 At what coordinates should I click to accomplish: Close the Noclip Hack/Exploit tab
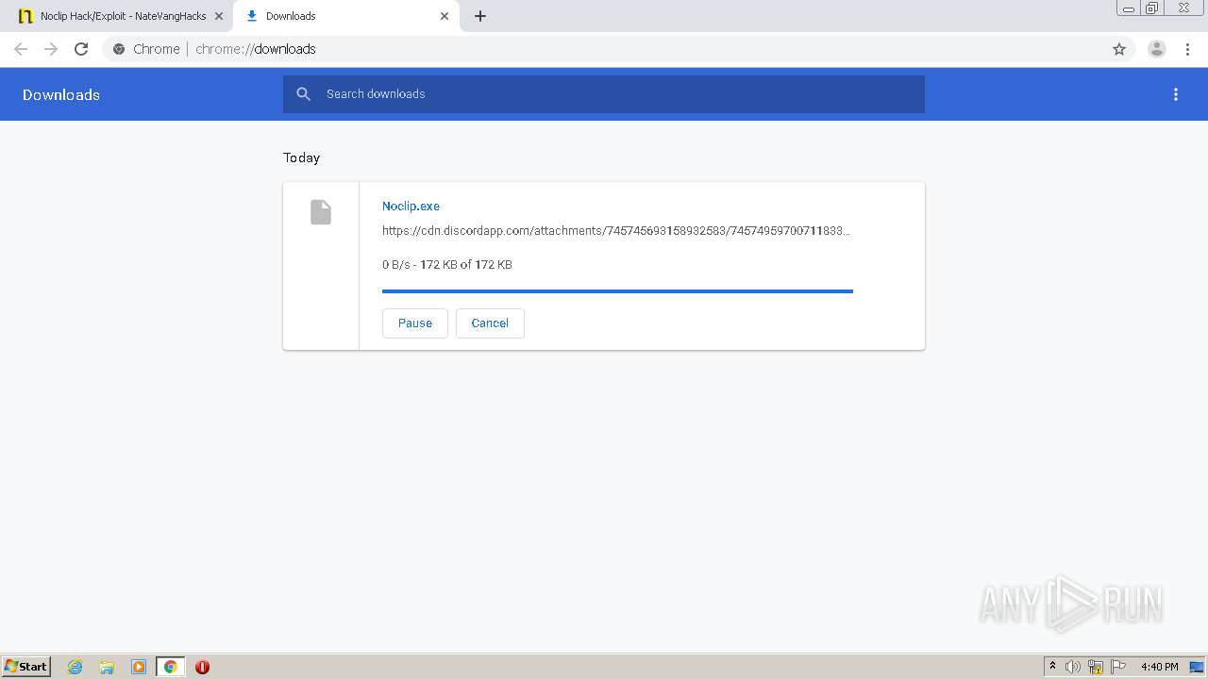coord(219,16)
